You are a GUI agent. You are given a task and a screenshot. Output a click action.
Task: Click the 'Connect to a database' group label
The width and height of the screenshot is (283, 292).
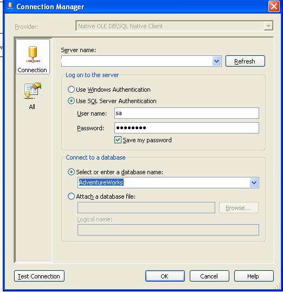(95, 157)
